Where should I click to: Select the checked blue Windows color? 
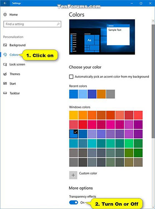[74, 134]
